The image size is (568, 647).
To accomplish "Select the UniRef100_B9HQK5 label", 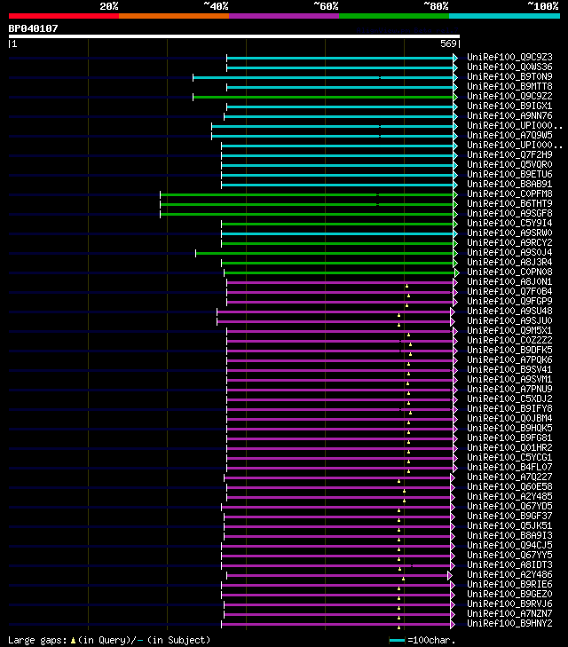I will [x=509, y=429].
